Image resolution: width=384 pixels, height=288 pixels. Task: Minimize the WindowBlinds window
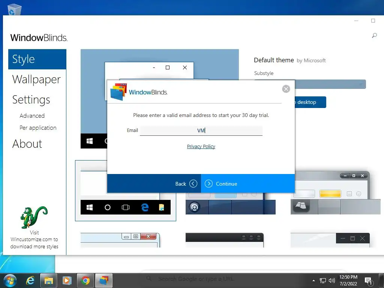(x=356, y=21)
